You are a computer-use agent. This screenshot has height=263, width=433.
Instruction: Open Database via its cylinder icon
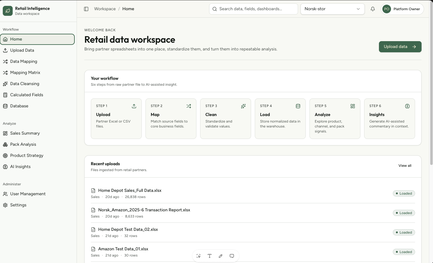(x=5, y=106)
